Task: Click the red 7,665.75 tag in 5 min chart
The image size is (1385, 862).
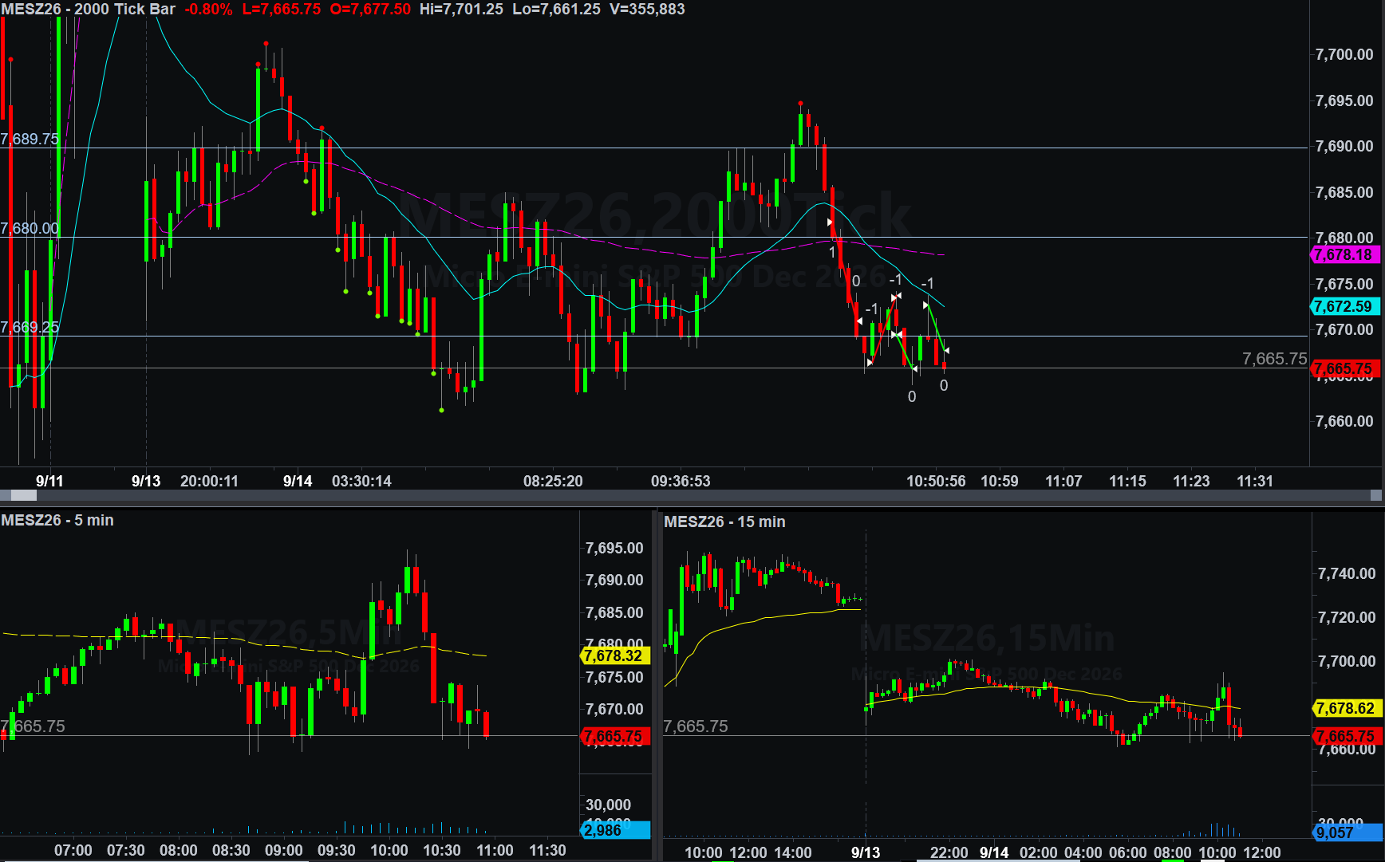Action: coord(615,737)
